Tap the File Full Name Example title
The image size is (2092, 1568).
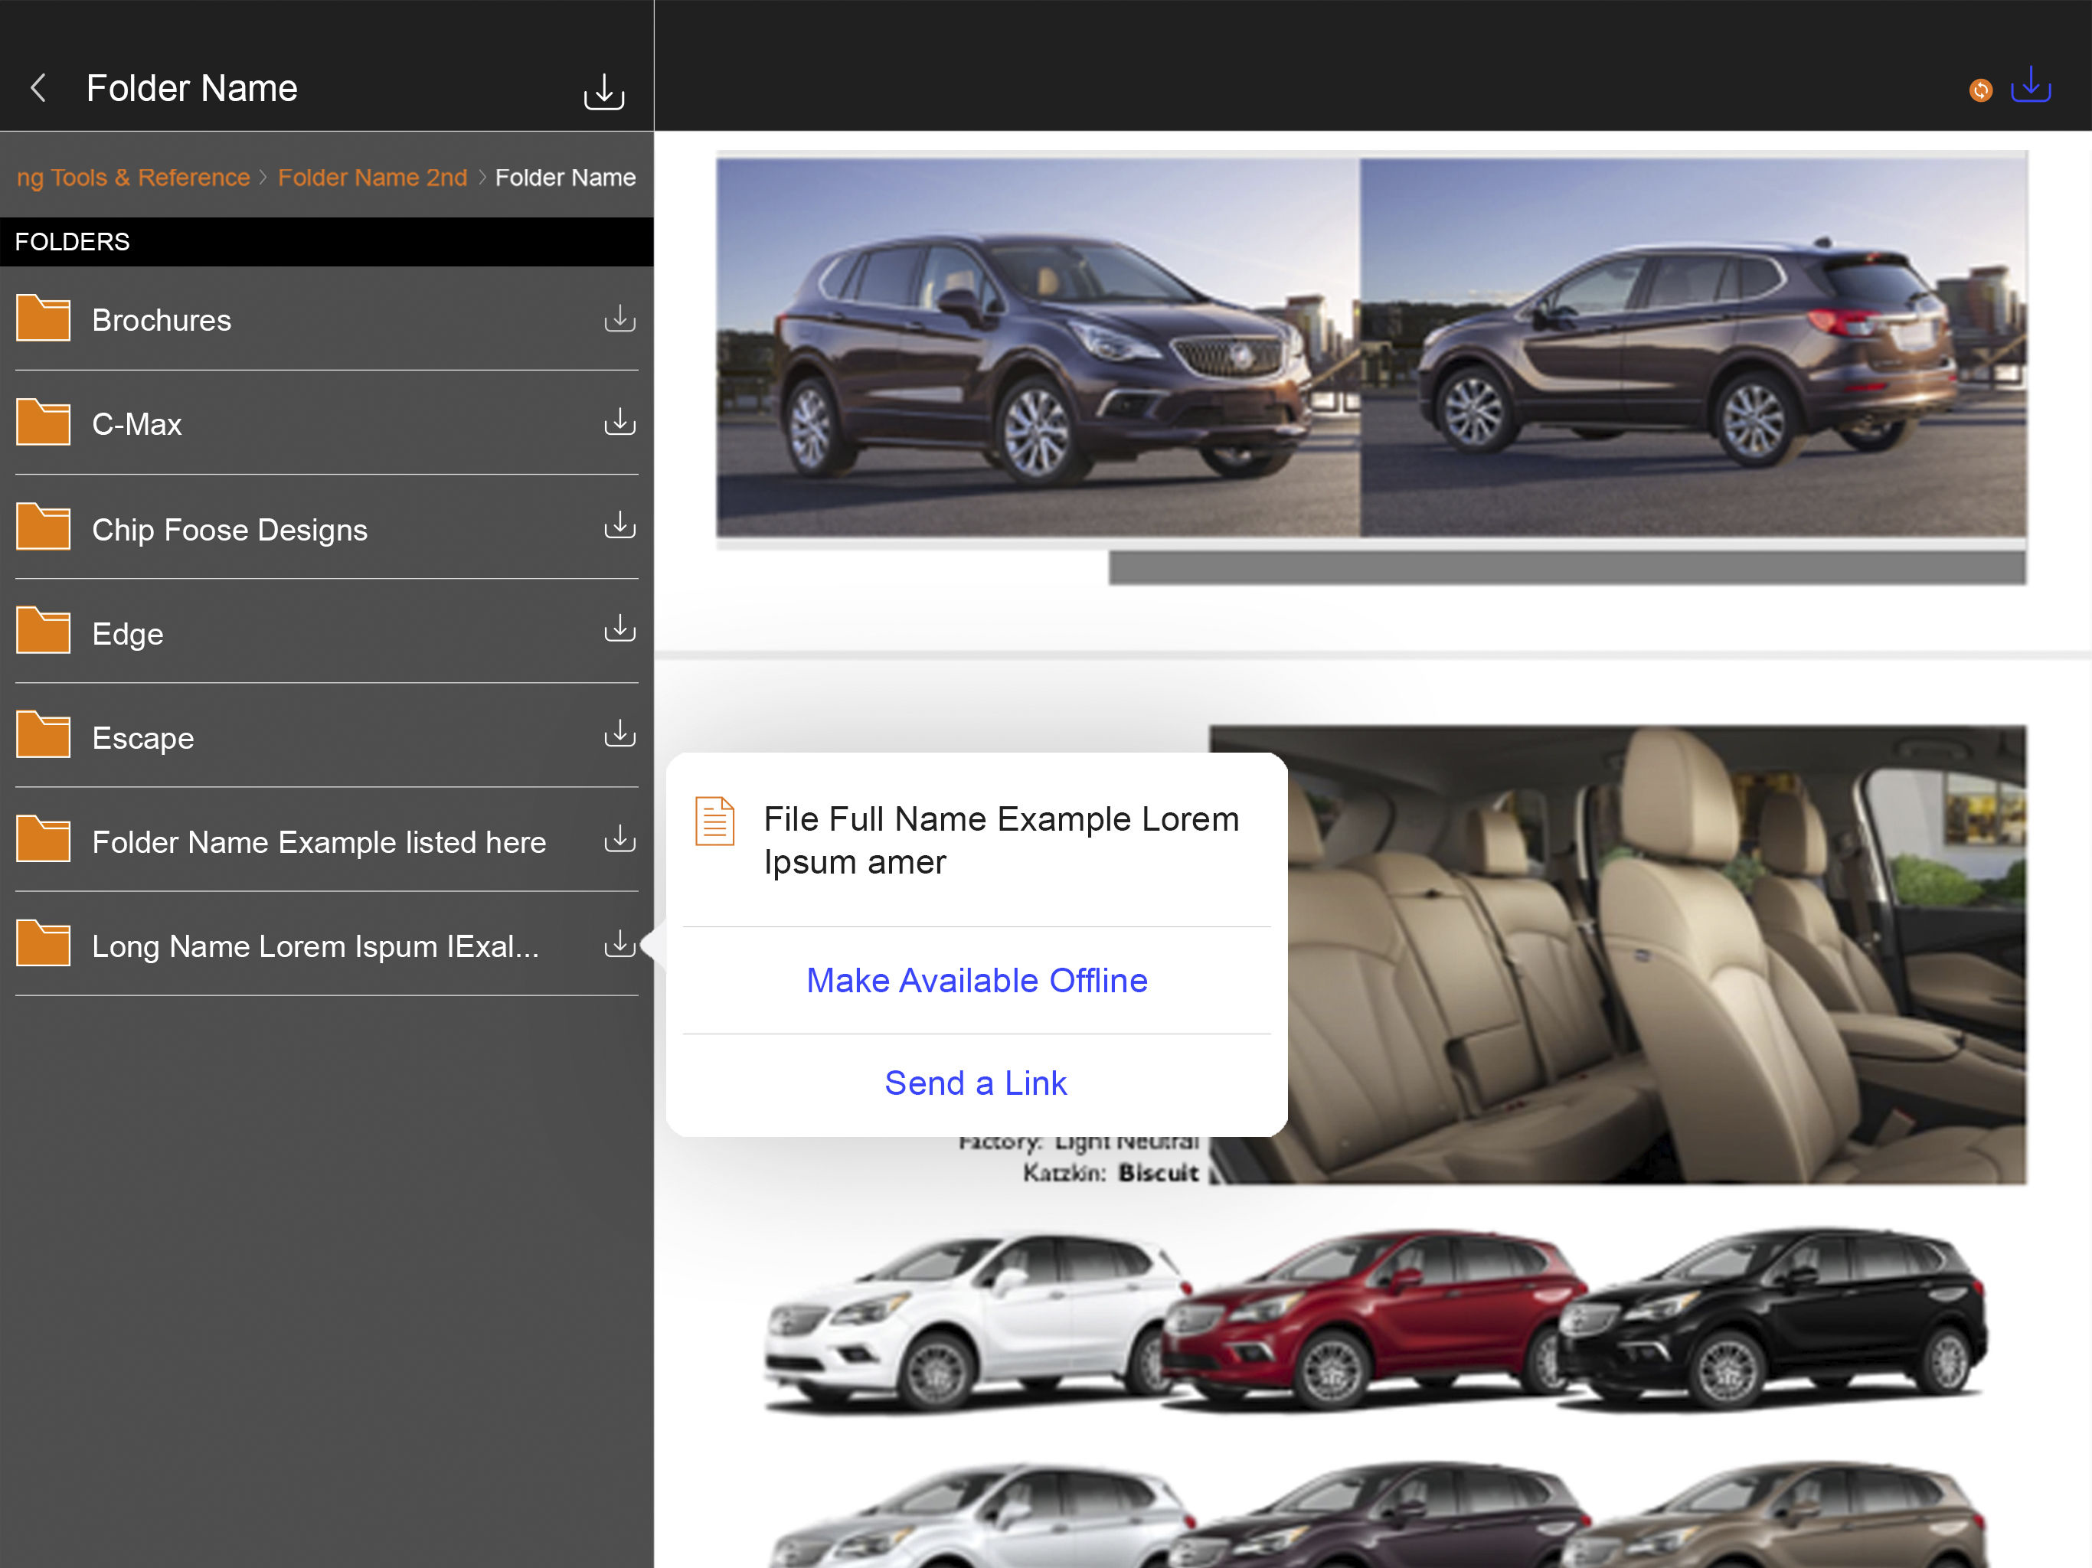coord(1002,841)
